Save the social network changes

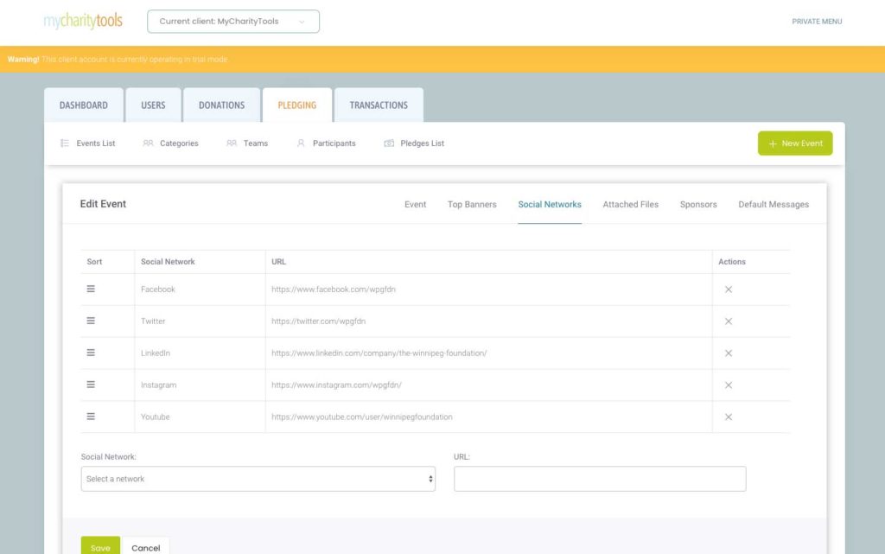click(x=100, y=546)
